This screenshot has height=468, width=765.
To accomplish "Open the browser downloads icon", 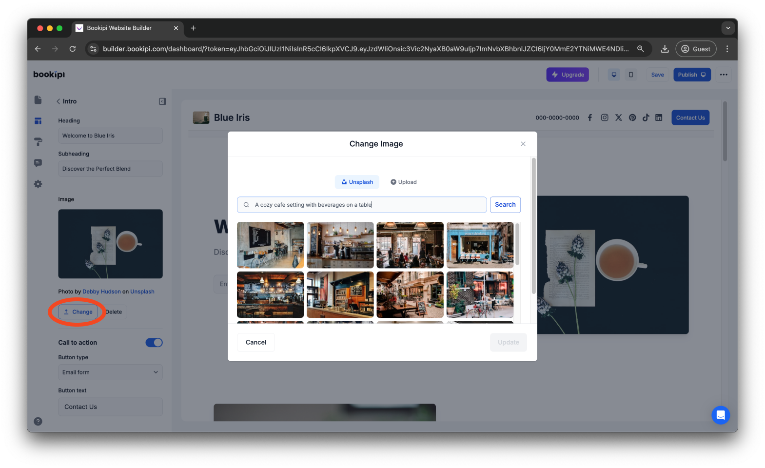I will click(x=665, y=49).
